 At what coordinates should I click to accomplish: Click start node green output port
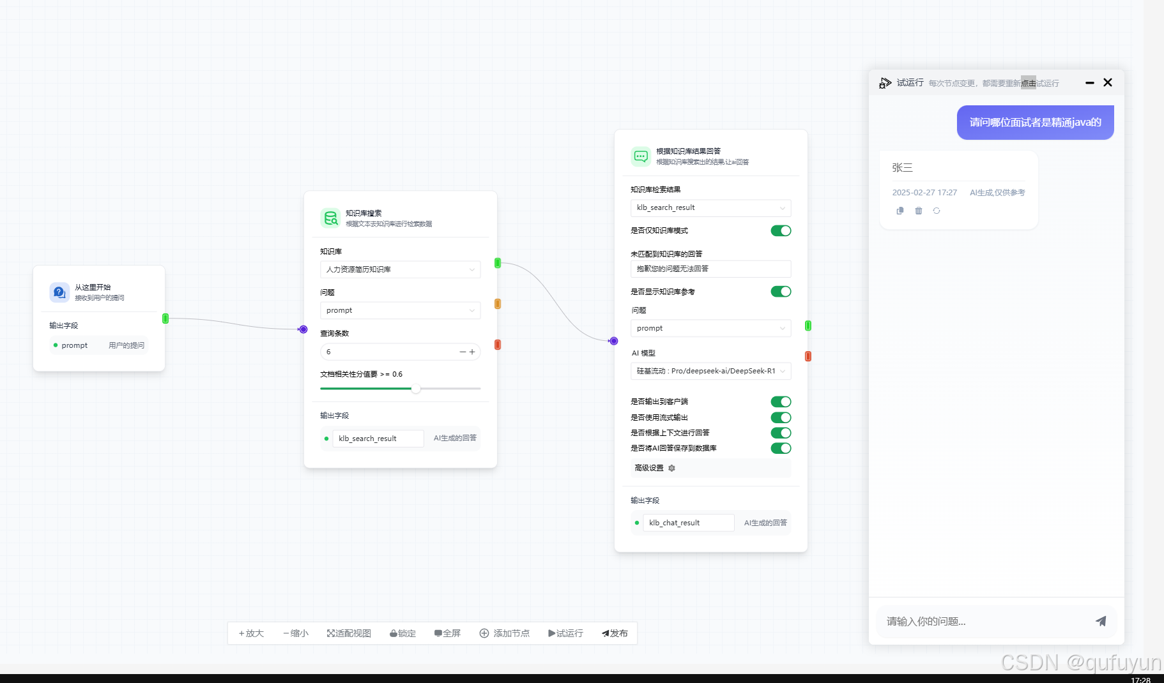[x=165, y=319]
